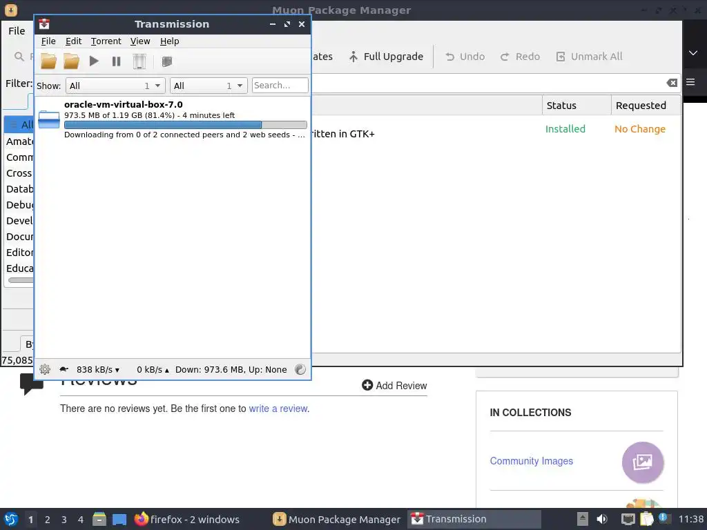Open Transmission File menu
Viewport: 707px width, 530px height.
tap(48, 41)
